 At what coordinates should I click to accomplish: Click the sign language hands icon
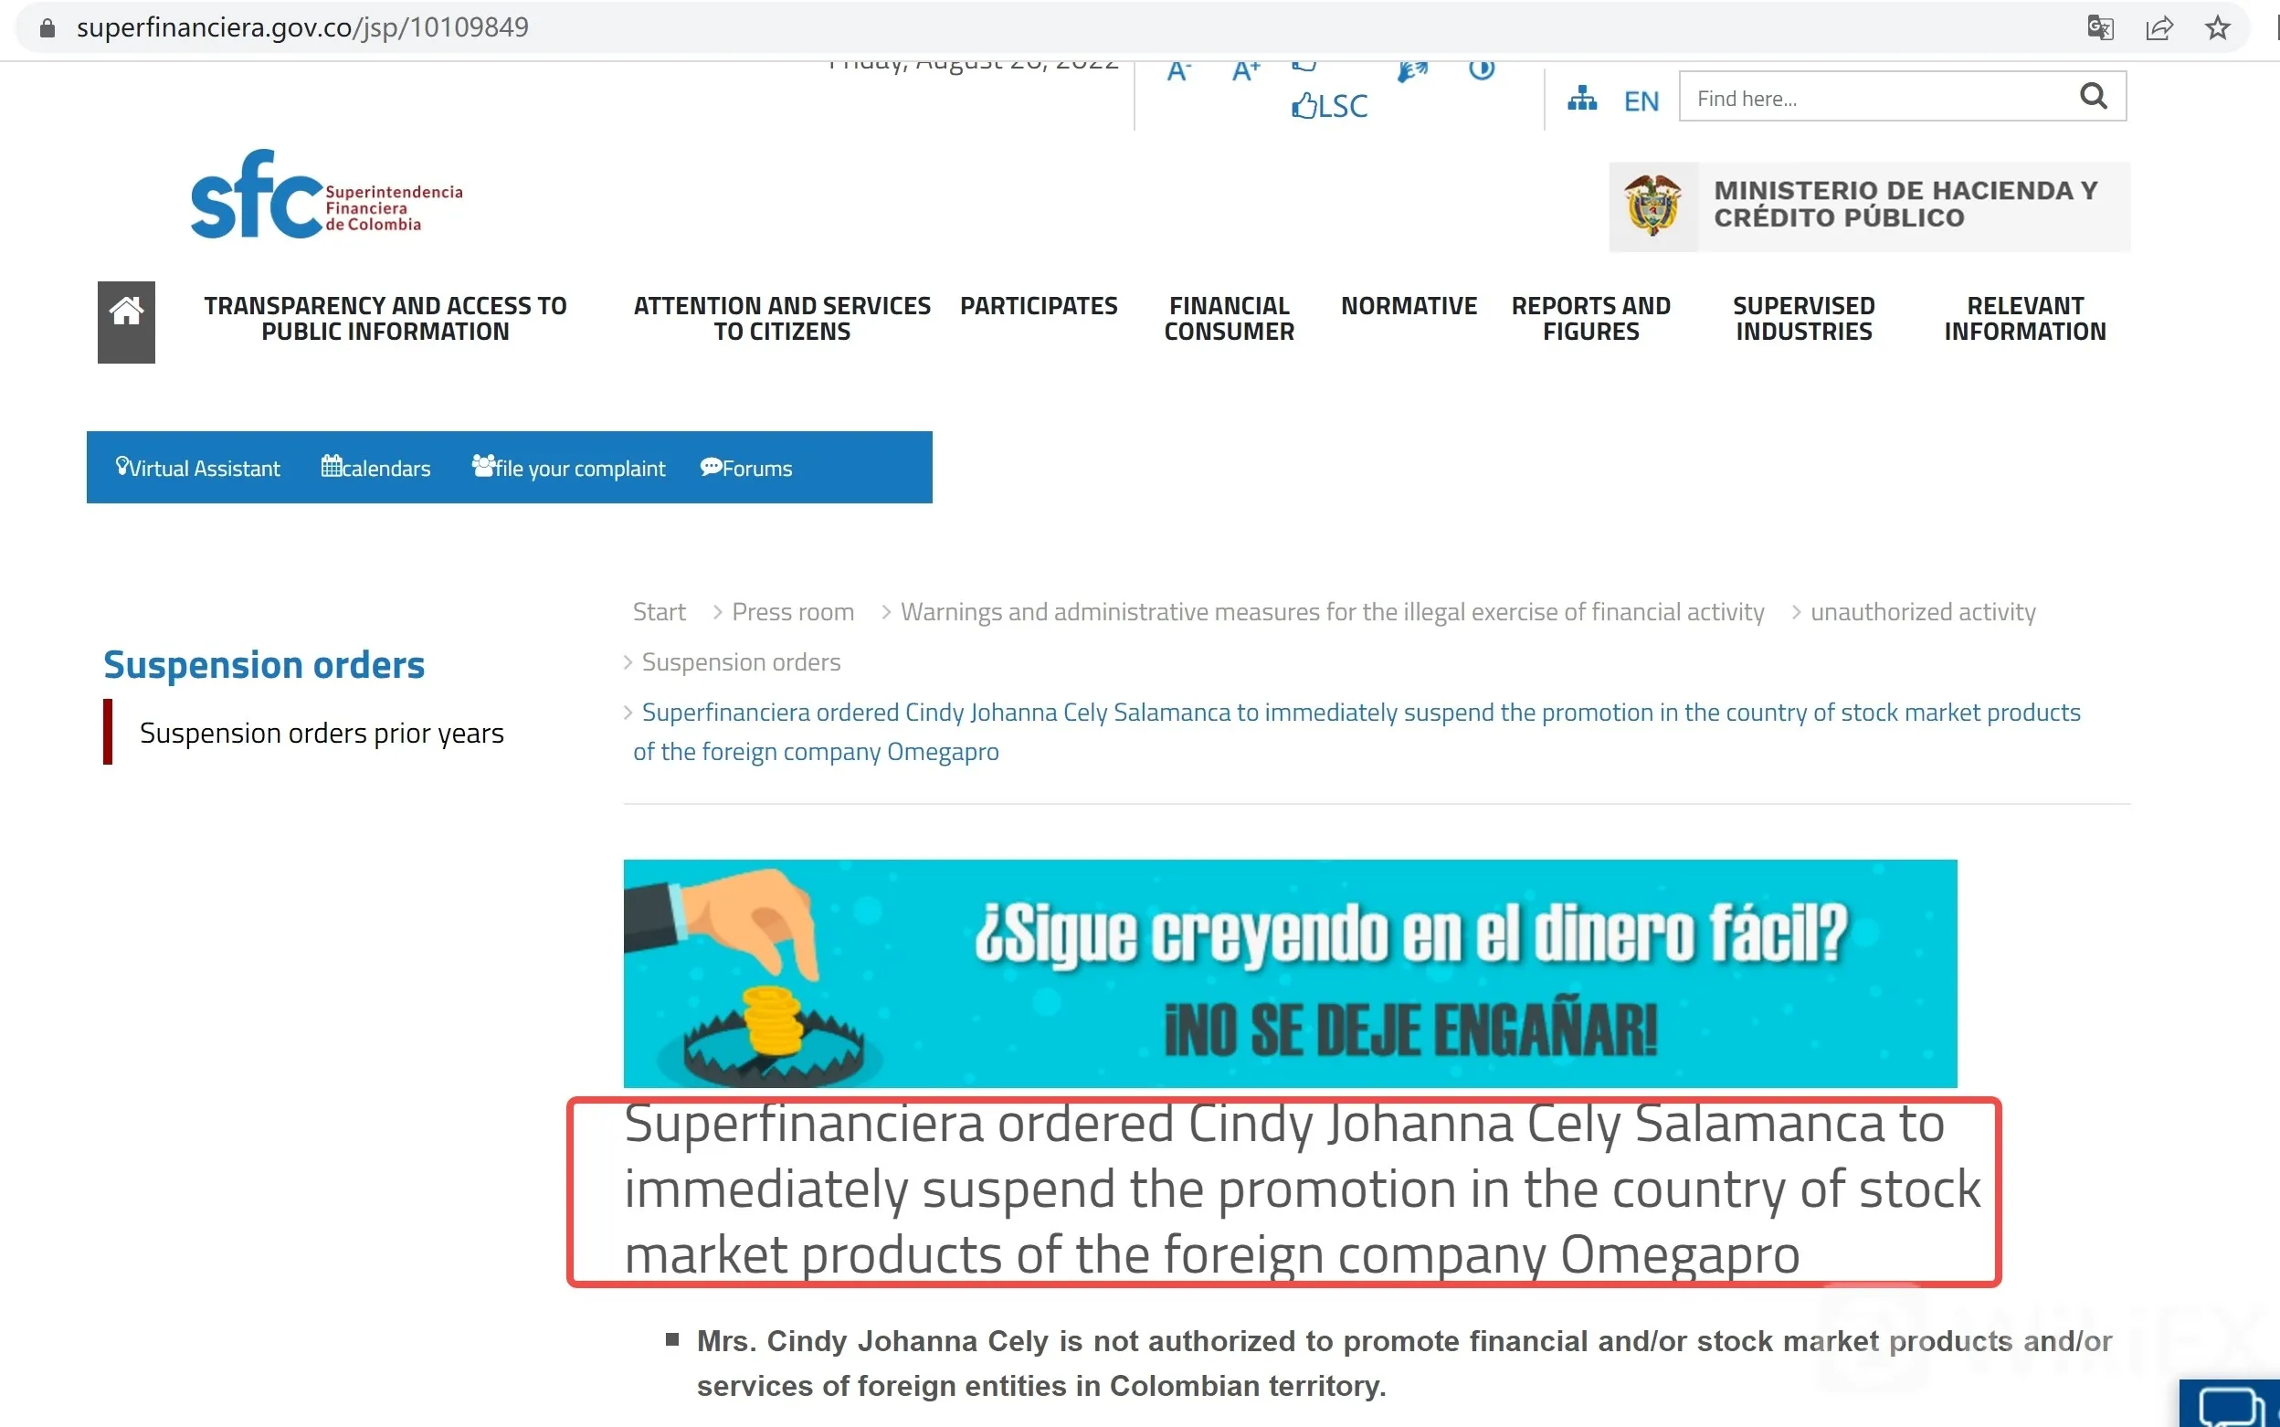(1412, 70)
